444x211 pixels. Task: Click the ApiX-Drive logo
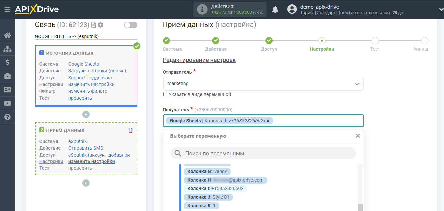tap(37, 9)
